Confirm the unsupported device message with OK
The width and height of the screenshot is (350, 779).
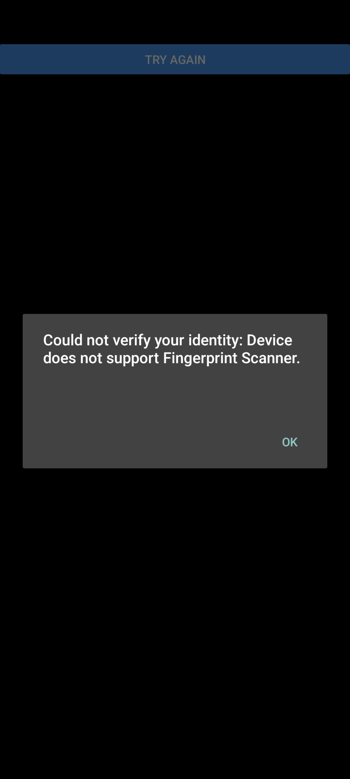click(290, 442)
